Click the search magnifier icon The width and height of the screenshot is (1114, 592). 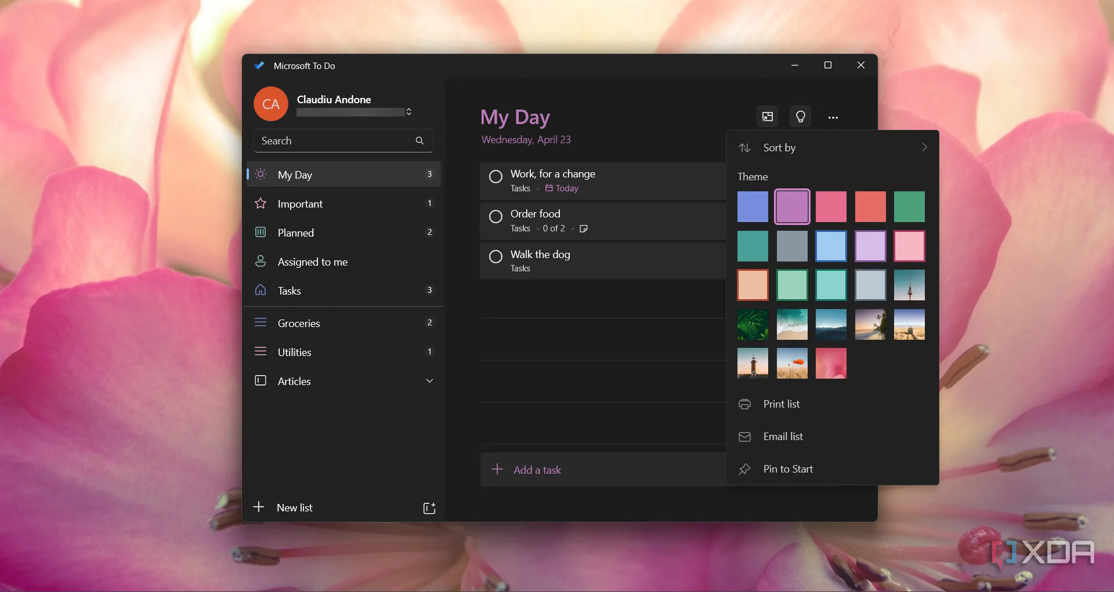(419, 140)
